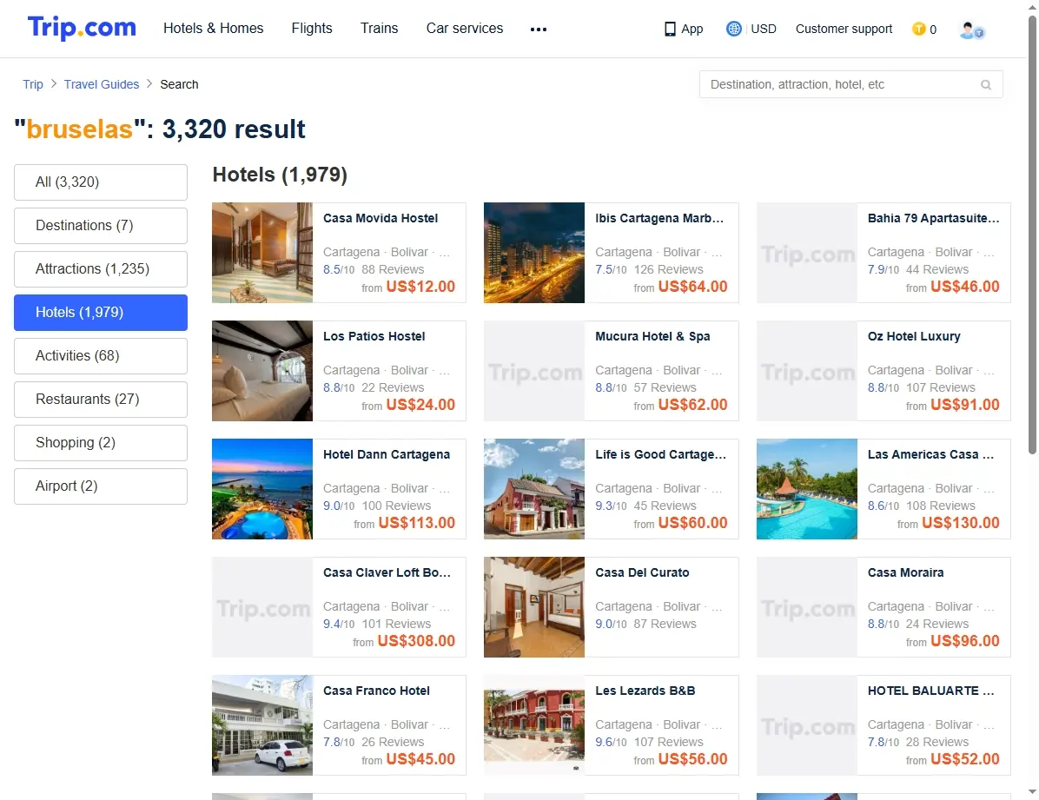Viewport: 1039px width, 800px height.
Task: Click the US$130.00 price
Action: point(961,523)
